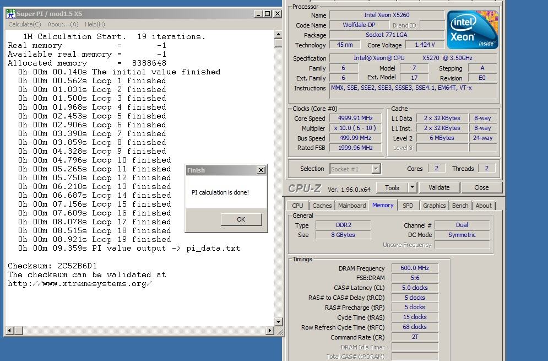This screenshot has height=361, width=548.
Task: Click the Intel Xeon CPU X5270 specification field
Action: 413,58
